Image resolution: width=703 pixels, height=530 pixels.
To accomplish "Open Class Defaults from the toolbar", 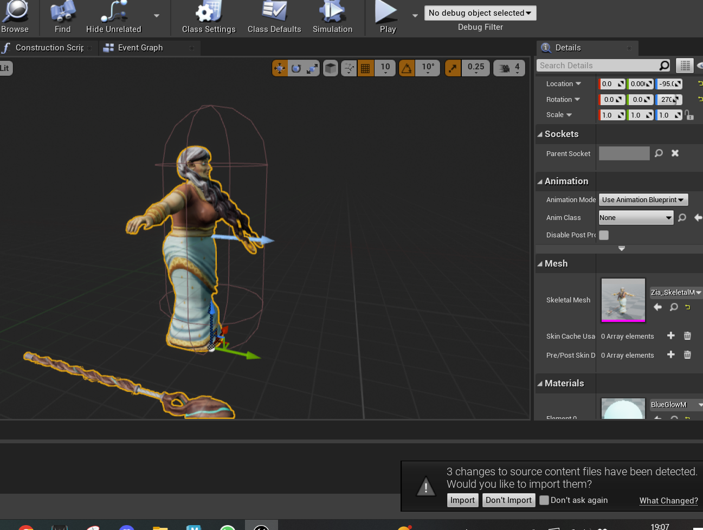I will pos(274,17).
